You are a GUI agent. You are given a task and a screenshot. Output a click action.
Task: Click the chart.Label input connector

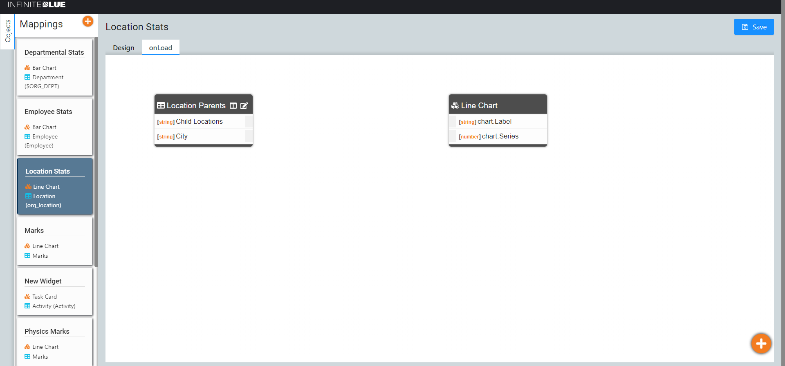[x=453, y=121]
